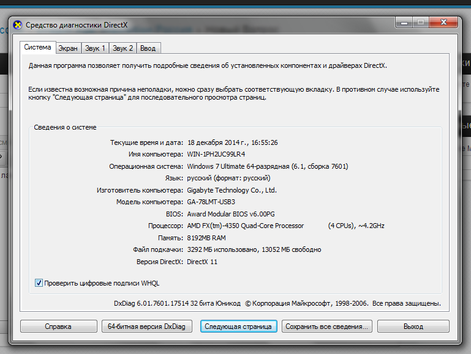Click the Справка button
Image resolution: width=471 pixels, height=354 pixels.
click(59, 326)
